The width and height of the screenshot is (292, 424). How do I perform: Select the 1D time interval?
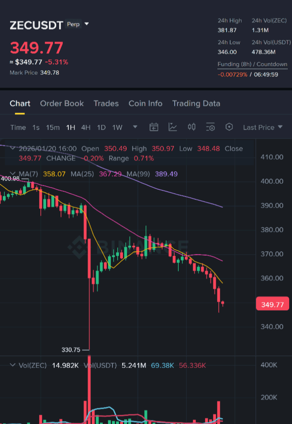[x=101, y=127]
